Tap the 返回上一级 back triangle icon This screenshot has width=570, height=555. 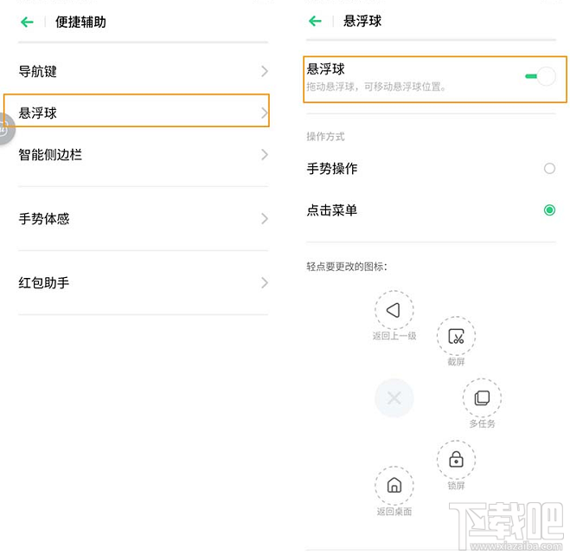coord(394,310)
